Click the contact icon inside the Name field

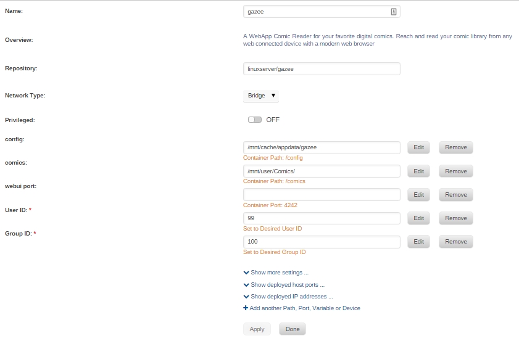[394, 12]
